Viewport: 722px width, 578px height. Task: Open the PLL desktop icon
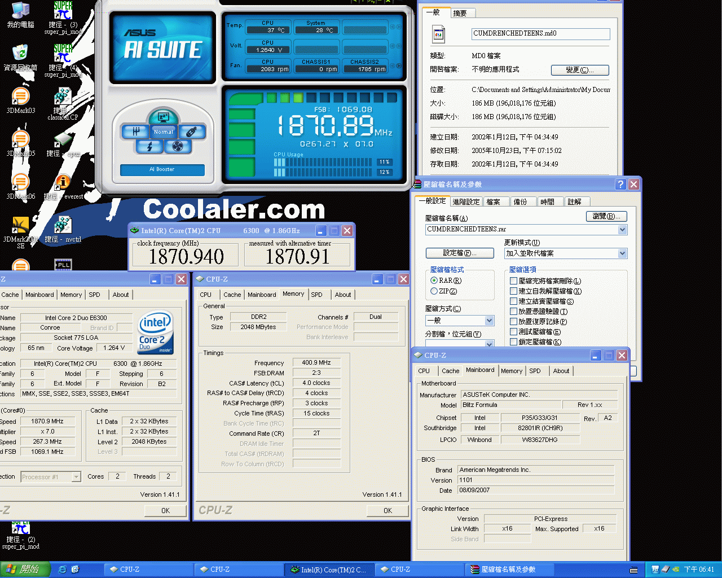(x=63, y=264)
